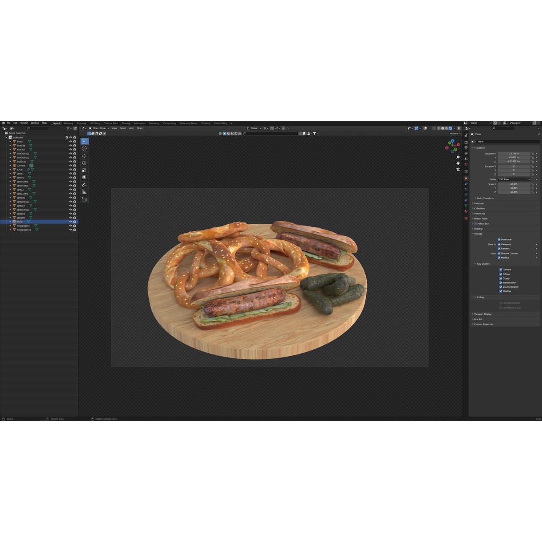
Task: Select the Scale tool
Action: (x=84, y=170)
